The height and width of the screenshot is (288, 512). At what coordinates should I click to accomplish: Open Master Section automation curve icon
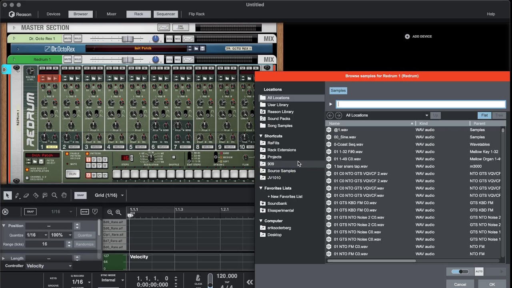click(x=164, y=28)
